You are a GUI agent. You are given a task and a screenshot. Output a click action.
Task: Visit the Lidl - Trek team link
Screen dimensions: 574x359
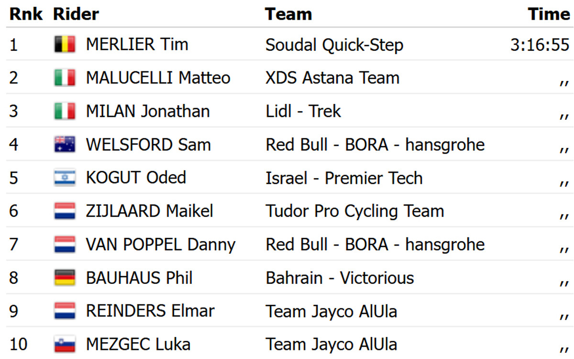[x=303, y=112]
